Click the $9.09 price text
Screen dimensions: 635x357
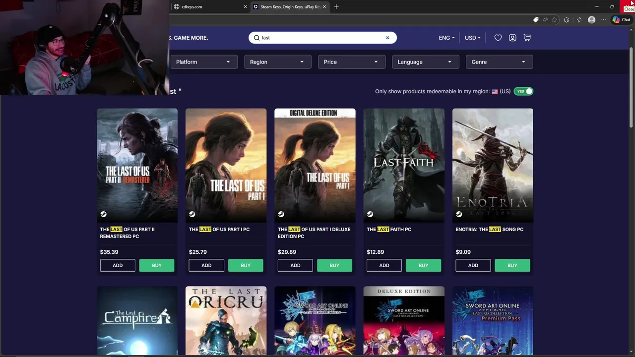pos(463,252)
